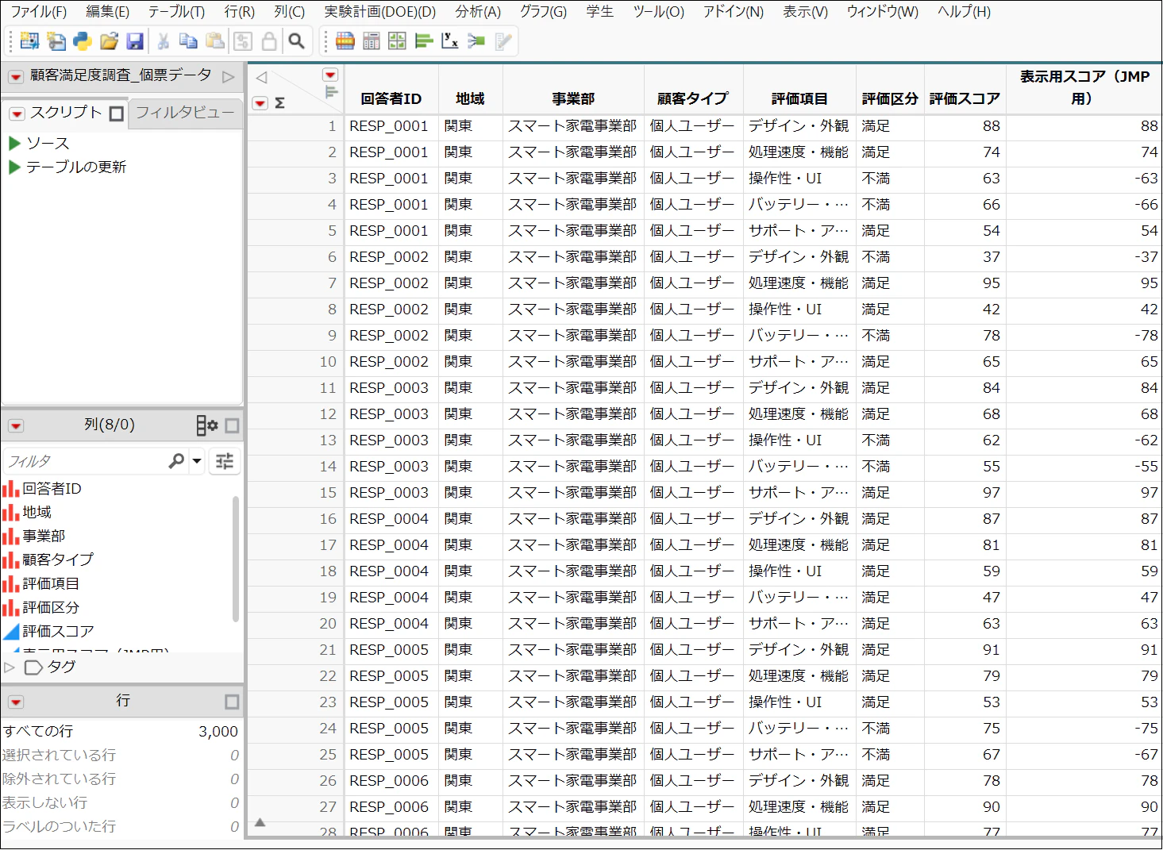Screen dimensions: 1163x850
Task: Open red triangle menu beside 顧客満足度調査_個票データ
Action: click(15, 77)
